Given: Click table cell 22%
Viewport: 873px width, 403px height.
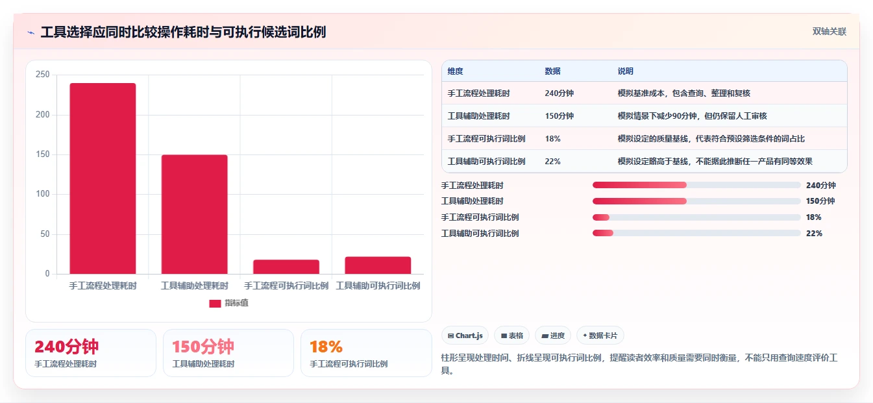Looking at the screenshot, I should coord(552,162).
